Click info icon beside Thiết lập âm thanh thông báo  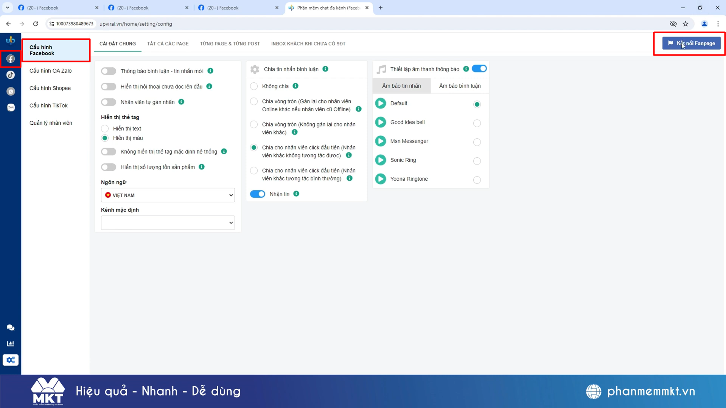(x=466, y=69)
